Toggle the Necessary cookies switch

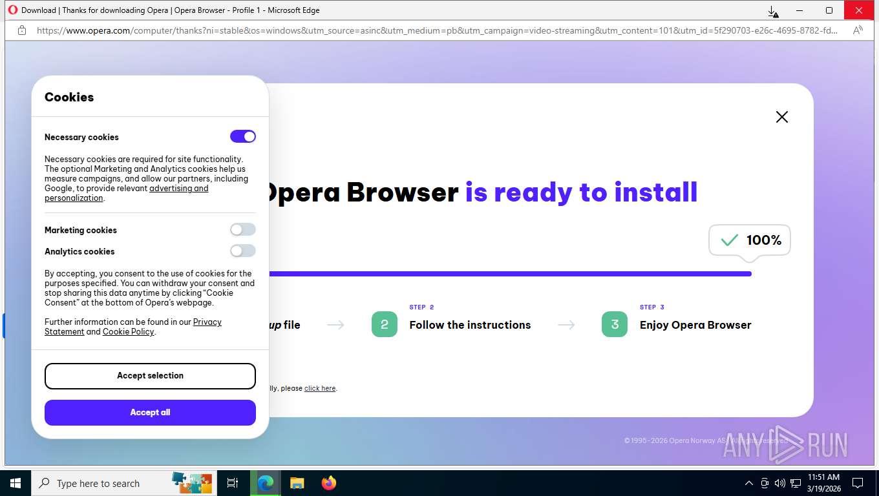[x=243, y=136]
